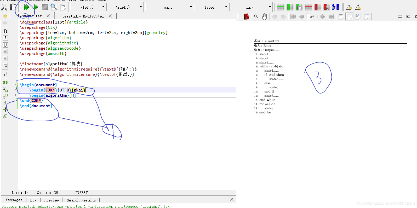Toggle fit to width view
Image resolution: width=417 pixels, height=208 pixels.
(350, 17)
